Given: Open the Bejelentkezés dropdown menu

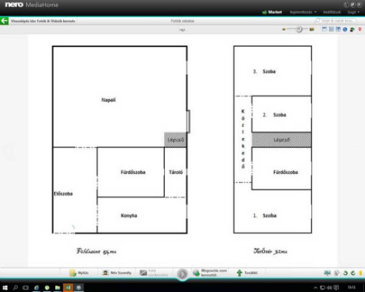Looking at the screenshot, I should click(302, 12).
